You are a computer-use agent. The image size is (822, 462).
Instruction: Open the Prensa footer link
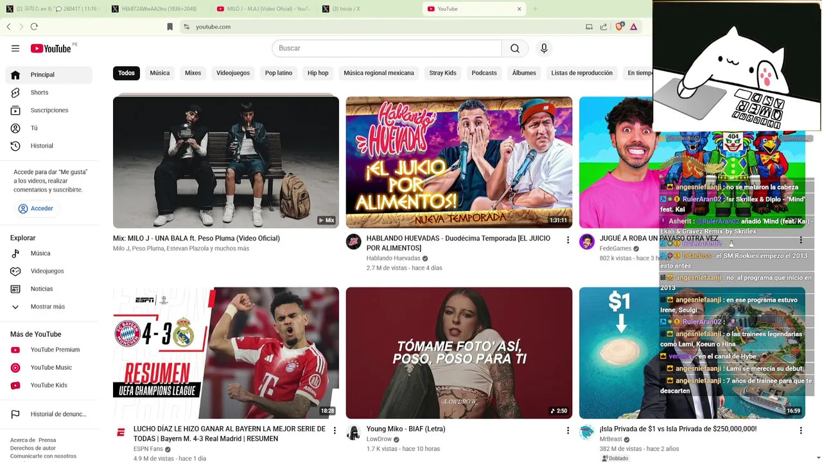[47, 440]
